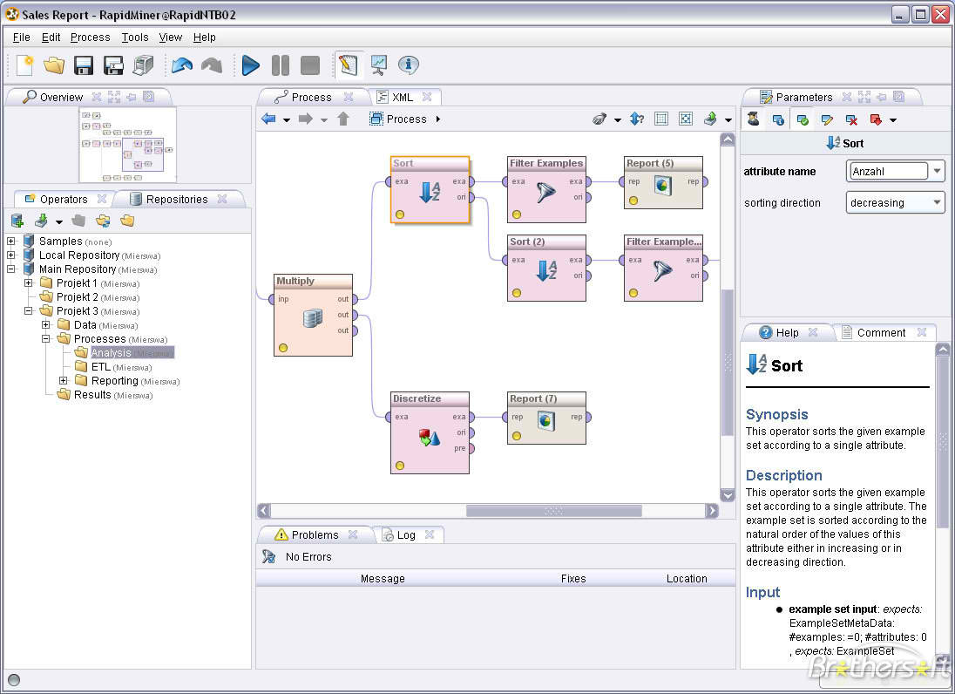This screenshot has width=955, height=694.
Task: Click the fit process size icon
Action: point(686,119)
